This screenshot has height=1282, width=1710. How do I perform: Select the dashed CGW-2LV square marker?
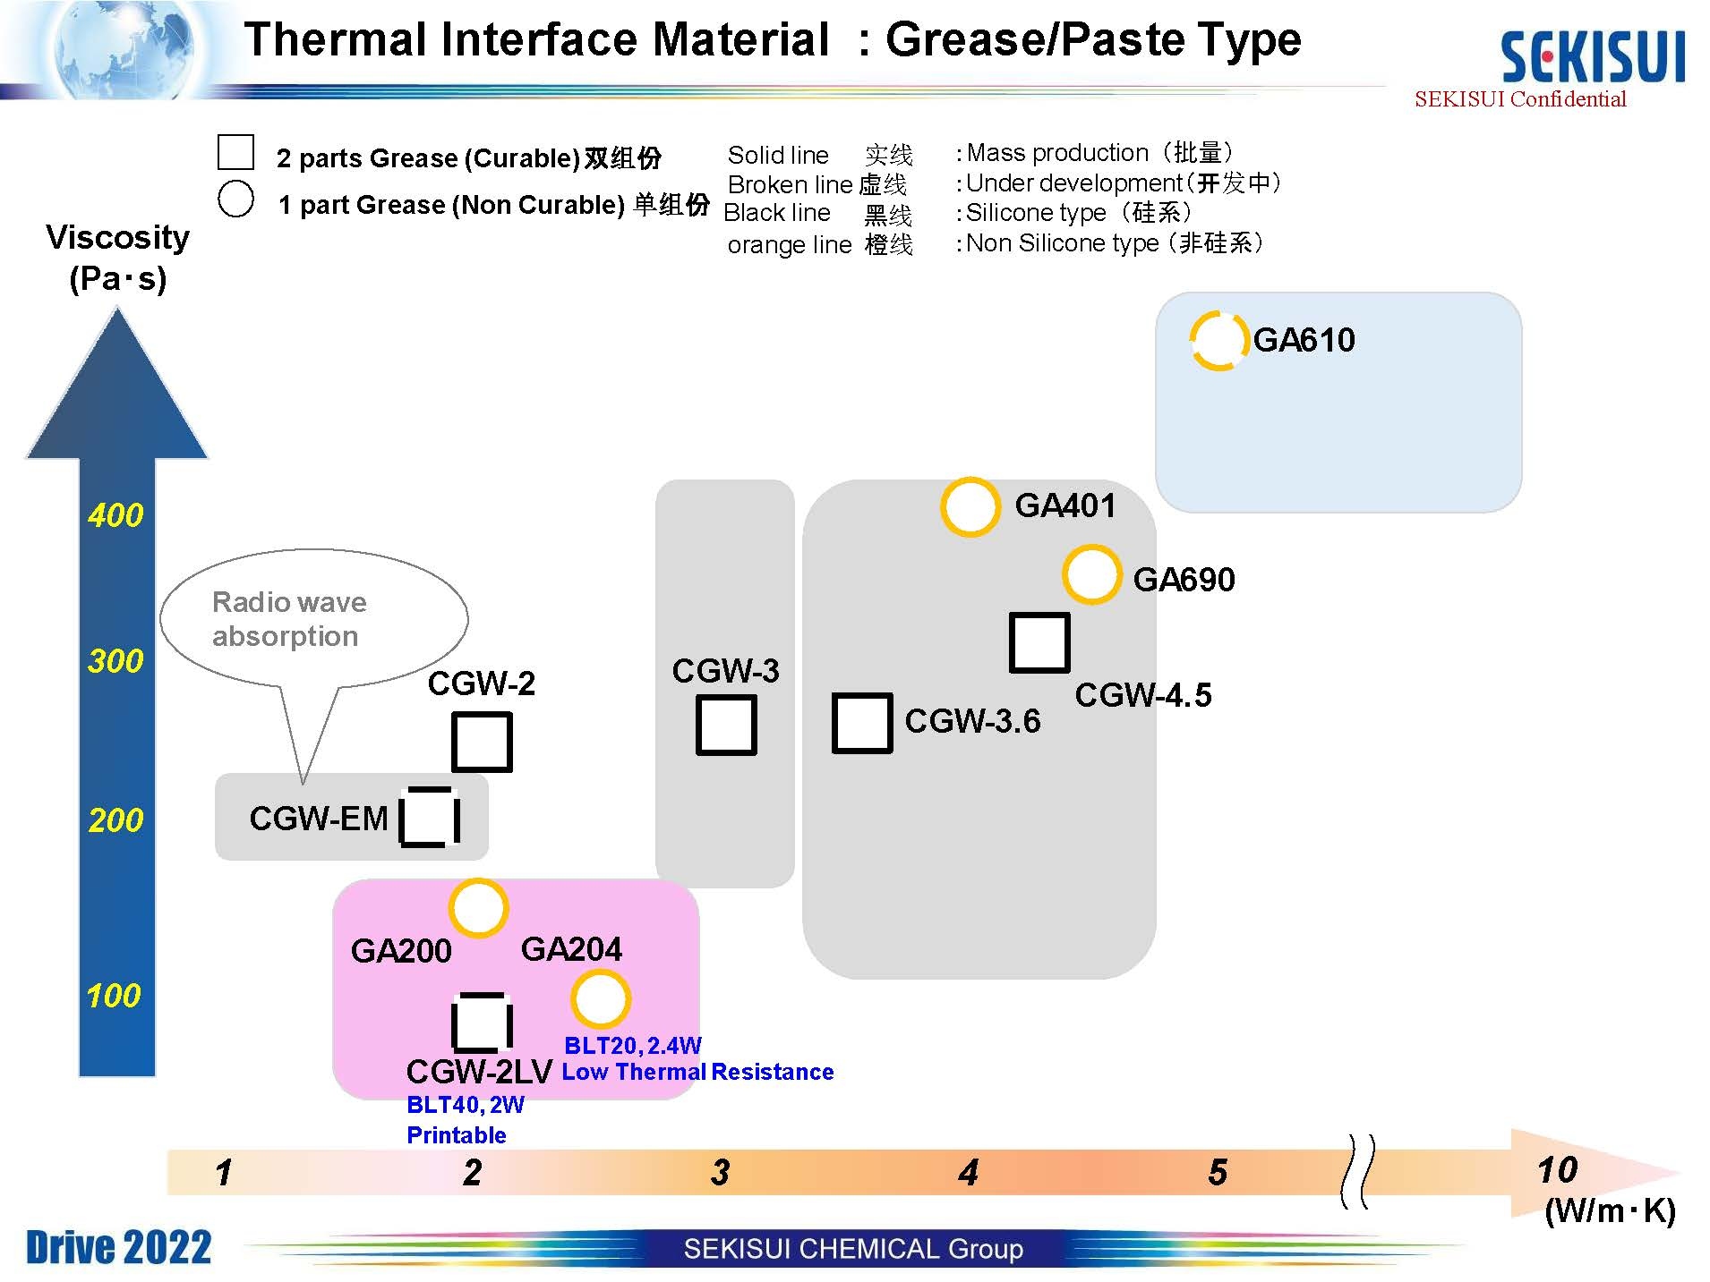pos(483,1023)
